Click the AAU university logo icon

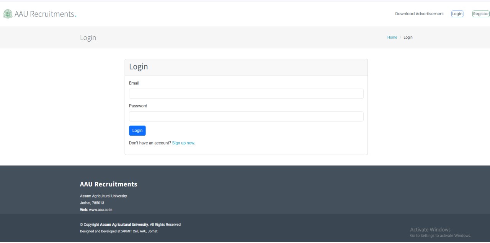click(7, 14)
